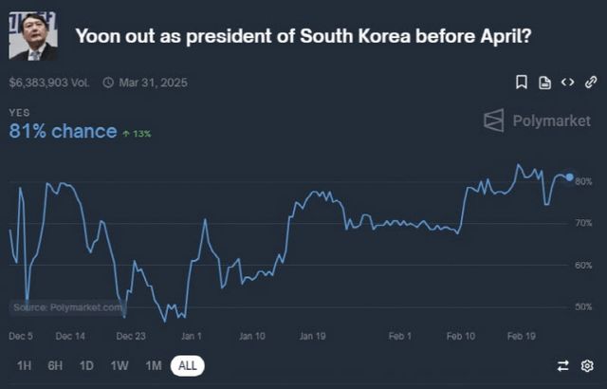Bookmark this Yoon market
The height and width of the screenshot is (389, 607).
click(x=522, y=83)
